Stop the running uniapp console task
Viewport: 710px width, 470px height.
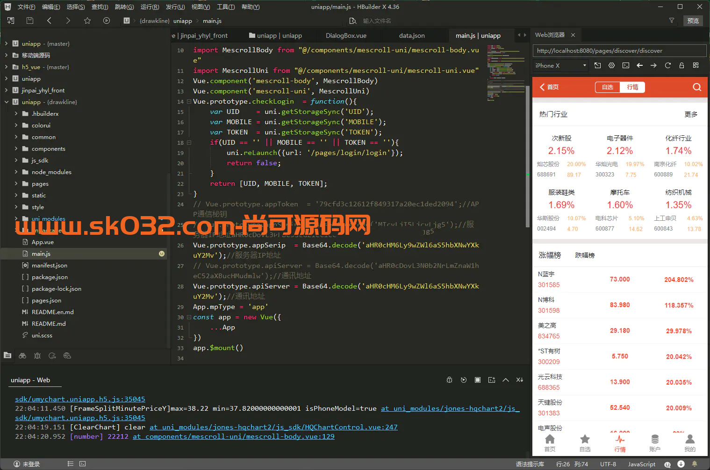point(477,380)
